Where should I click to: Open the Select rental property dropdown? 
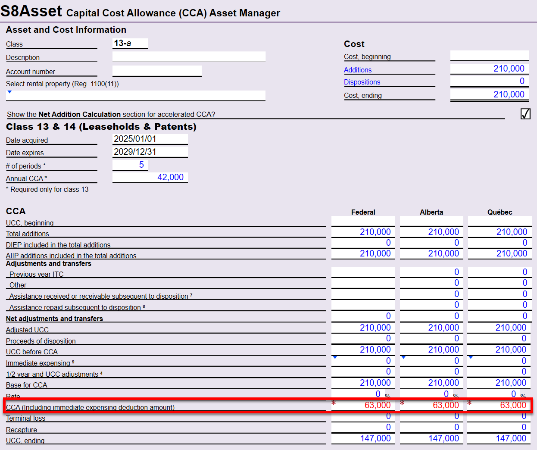(9, 92)
